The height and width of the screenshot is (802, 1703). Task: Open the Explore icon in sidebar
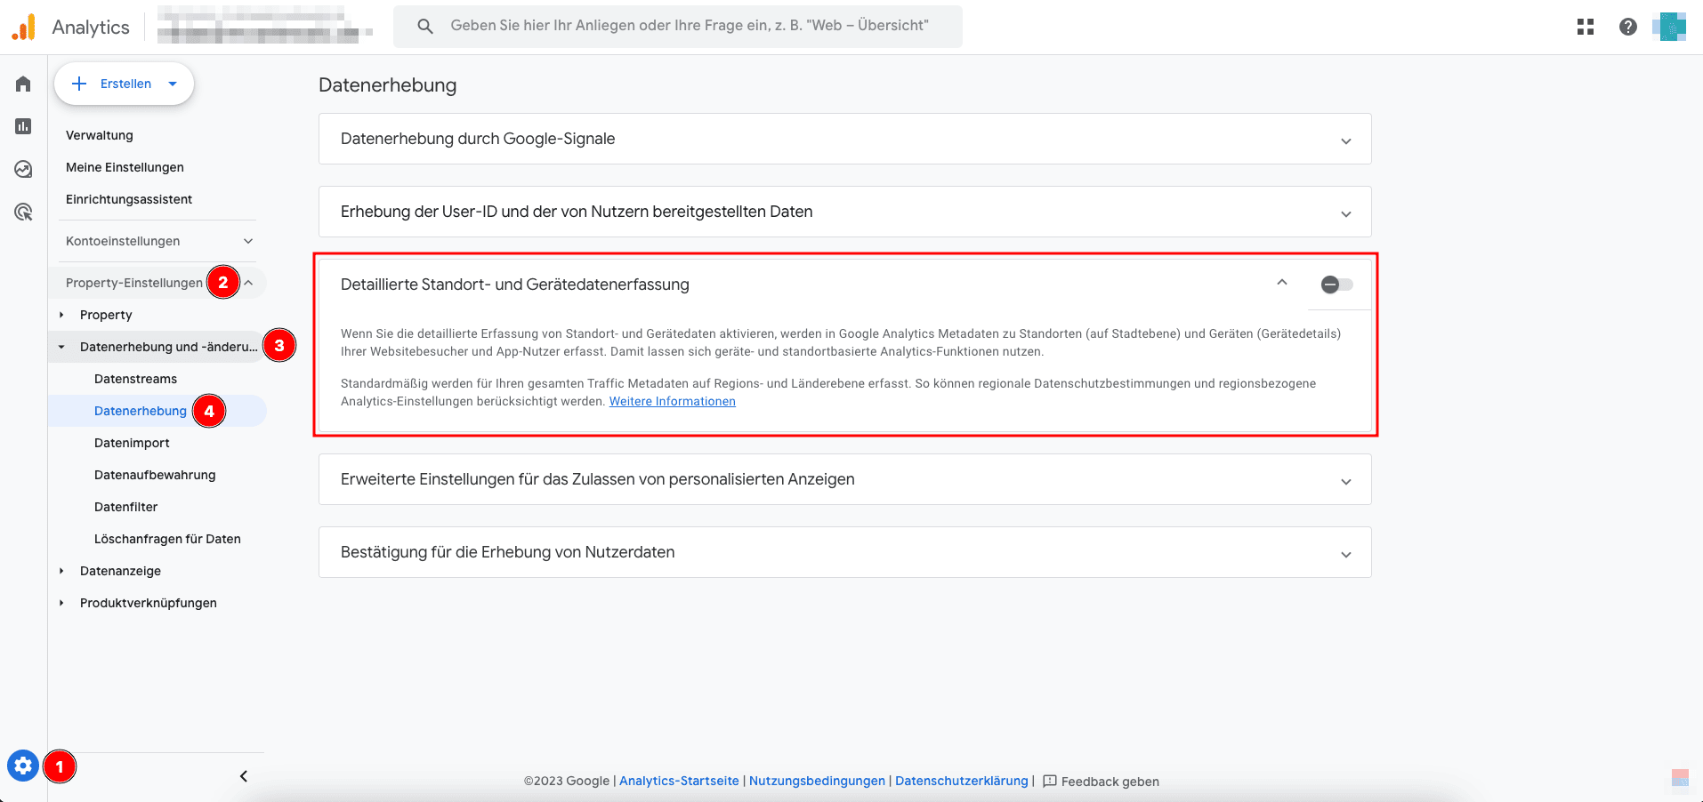(x=23, y=169)
